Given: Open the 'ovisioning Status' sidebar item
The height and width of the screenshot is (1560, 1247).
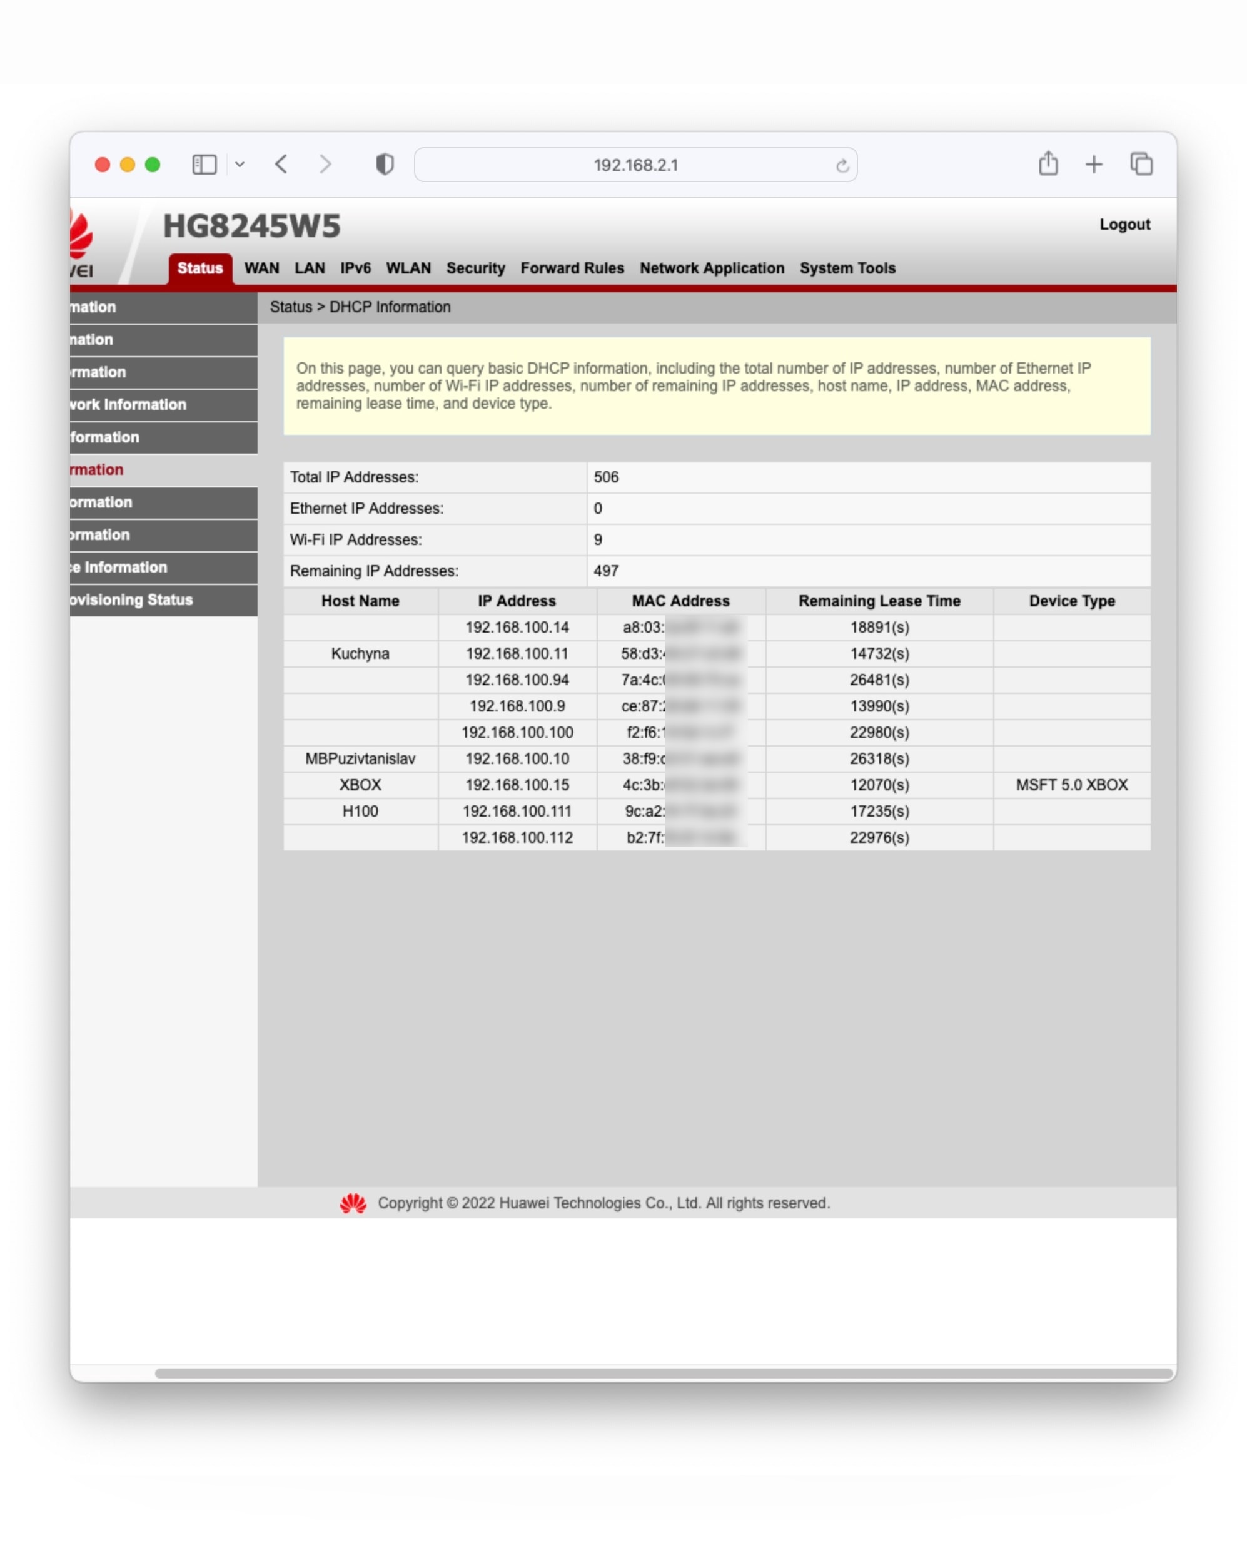Looking at the screenshot, I should point(163,600).
